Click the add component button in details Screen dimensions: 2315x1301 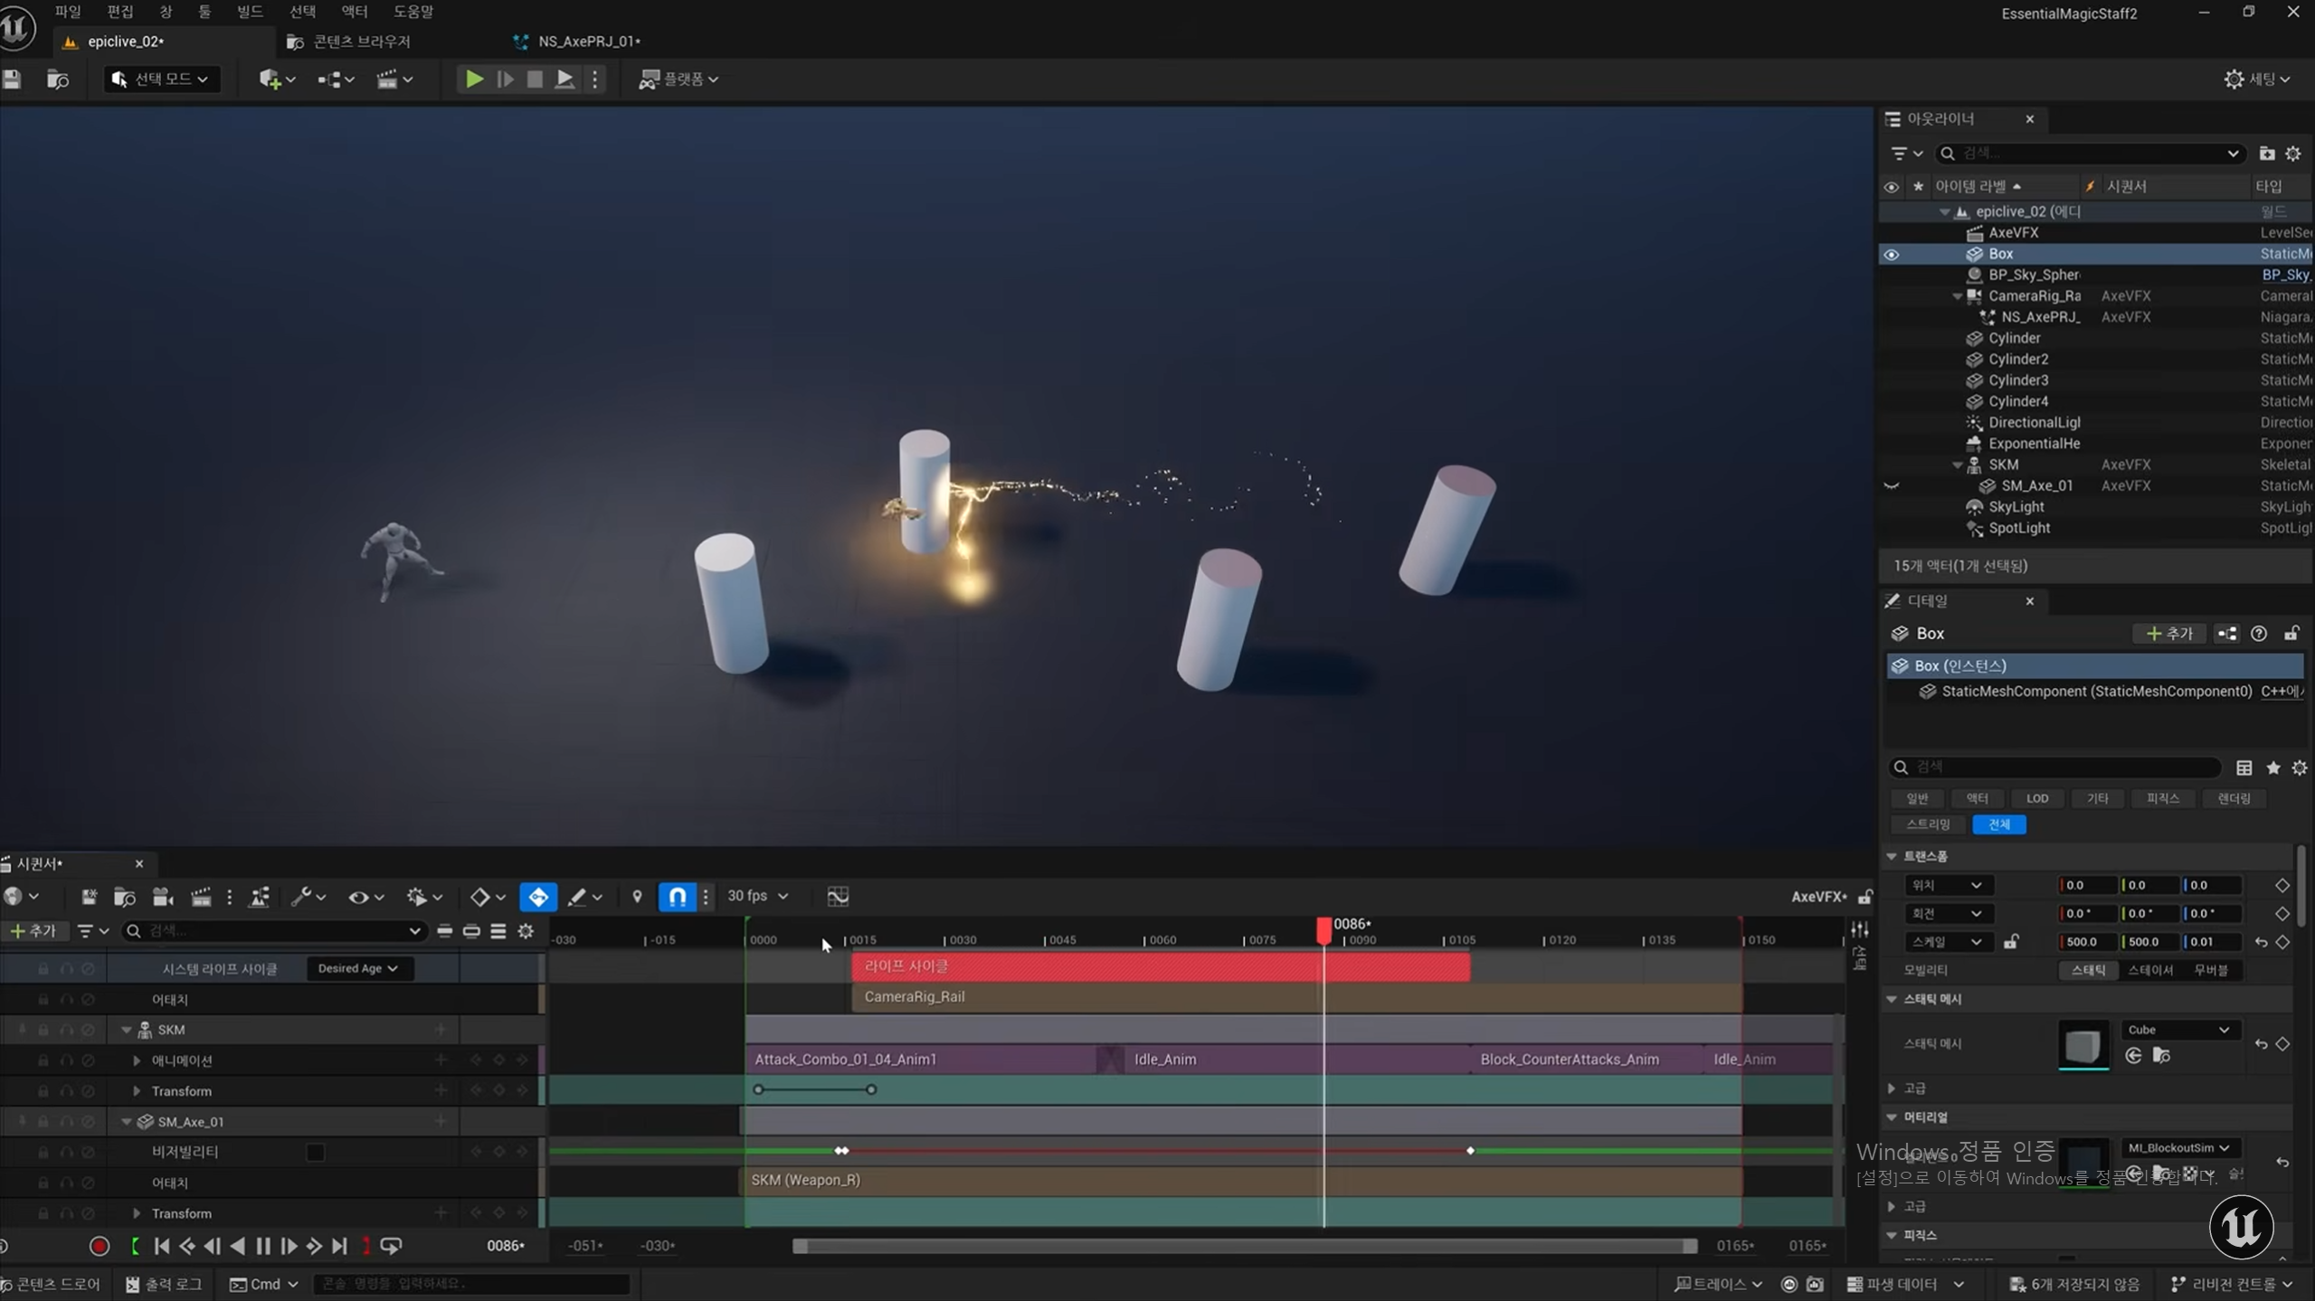(2169, 634)
